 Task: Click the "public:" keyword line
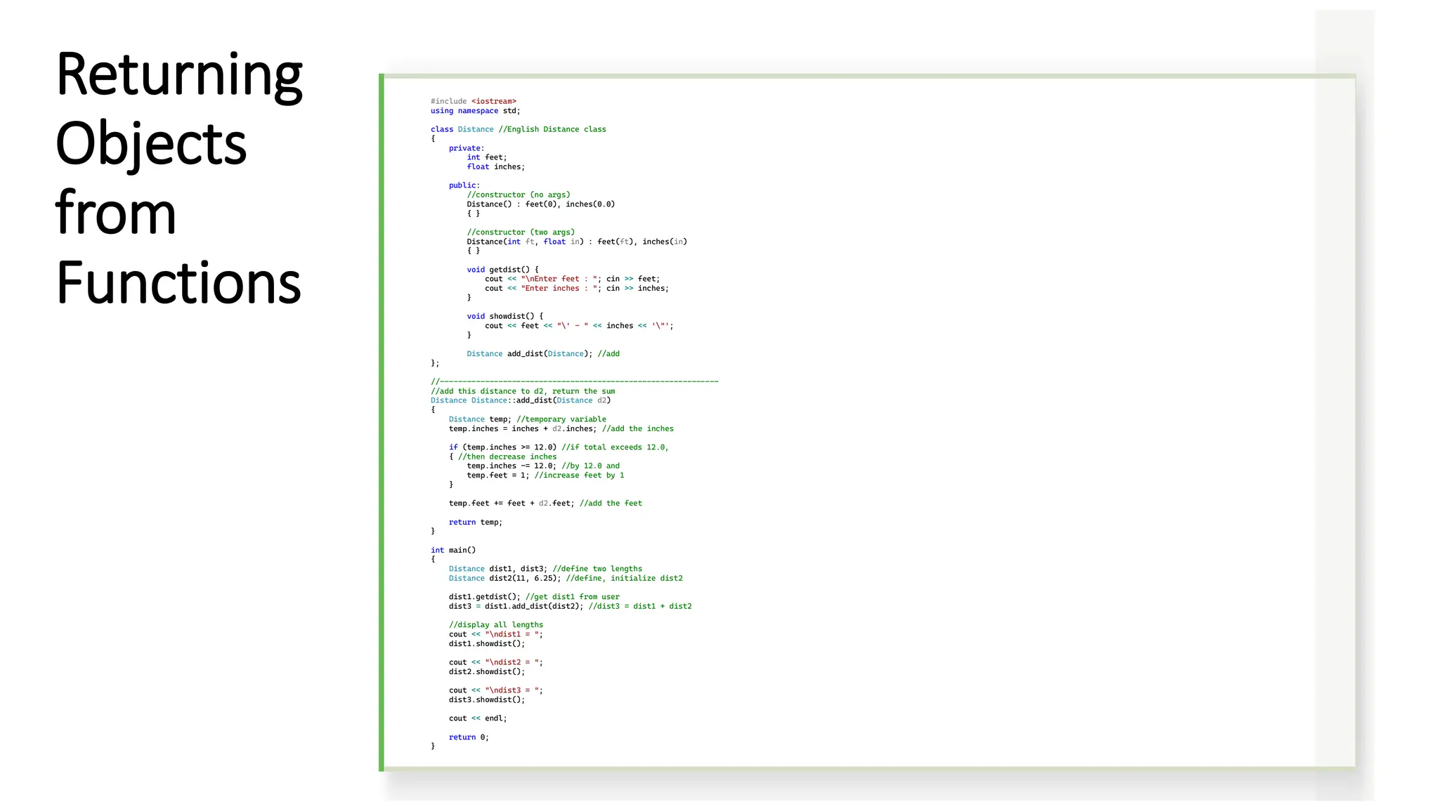[x=464, y=185]
